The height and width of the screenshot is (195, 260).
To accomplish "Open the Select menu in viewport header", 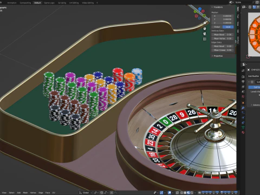I will tap(12, 193).
